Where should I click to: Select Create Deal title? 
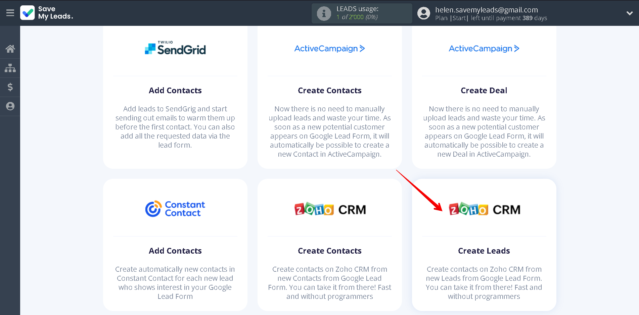coord(484,91)
